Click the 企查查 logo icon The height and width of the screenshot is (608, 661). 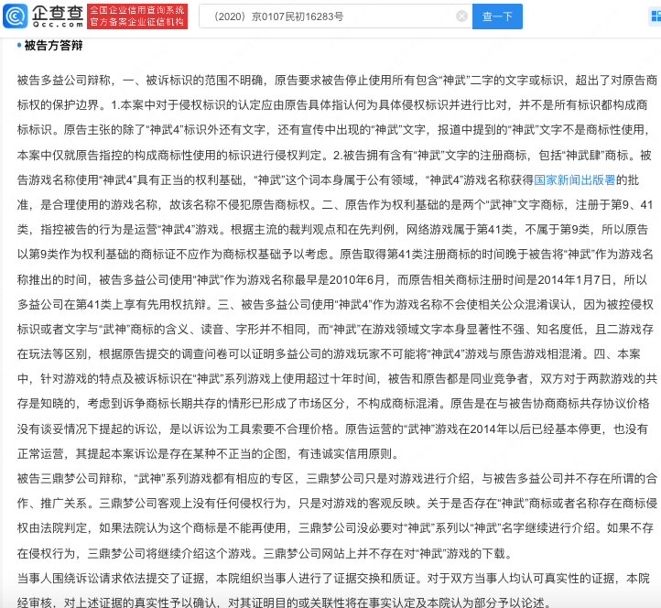click(16, 16)
